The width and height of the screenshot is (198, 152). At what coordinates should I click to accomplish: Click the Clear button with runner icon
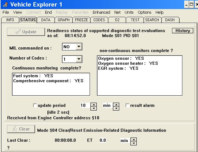click(20, 129)
